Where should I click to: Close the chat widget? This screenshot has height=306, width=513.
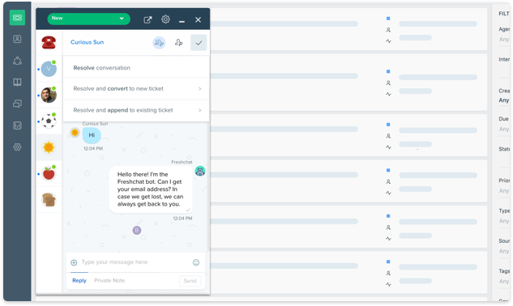[198, 19]
